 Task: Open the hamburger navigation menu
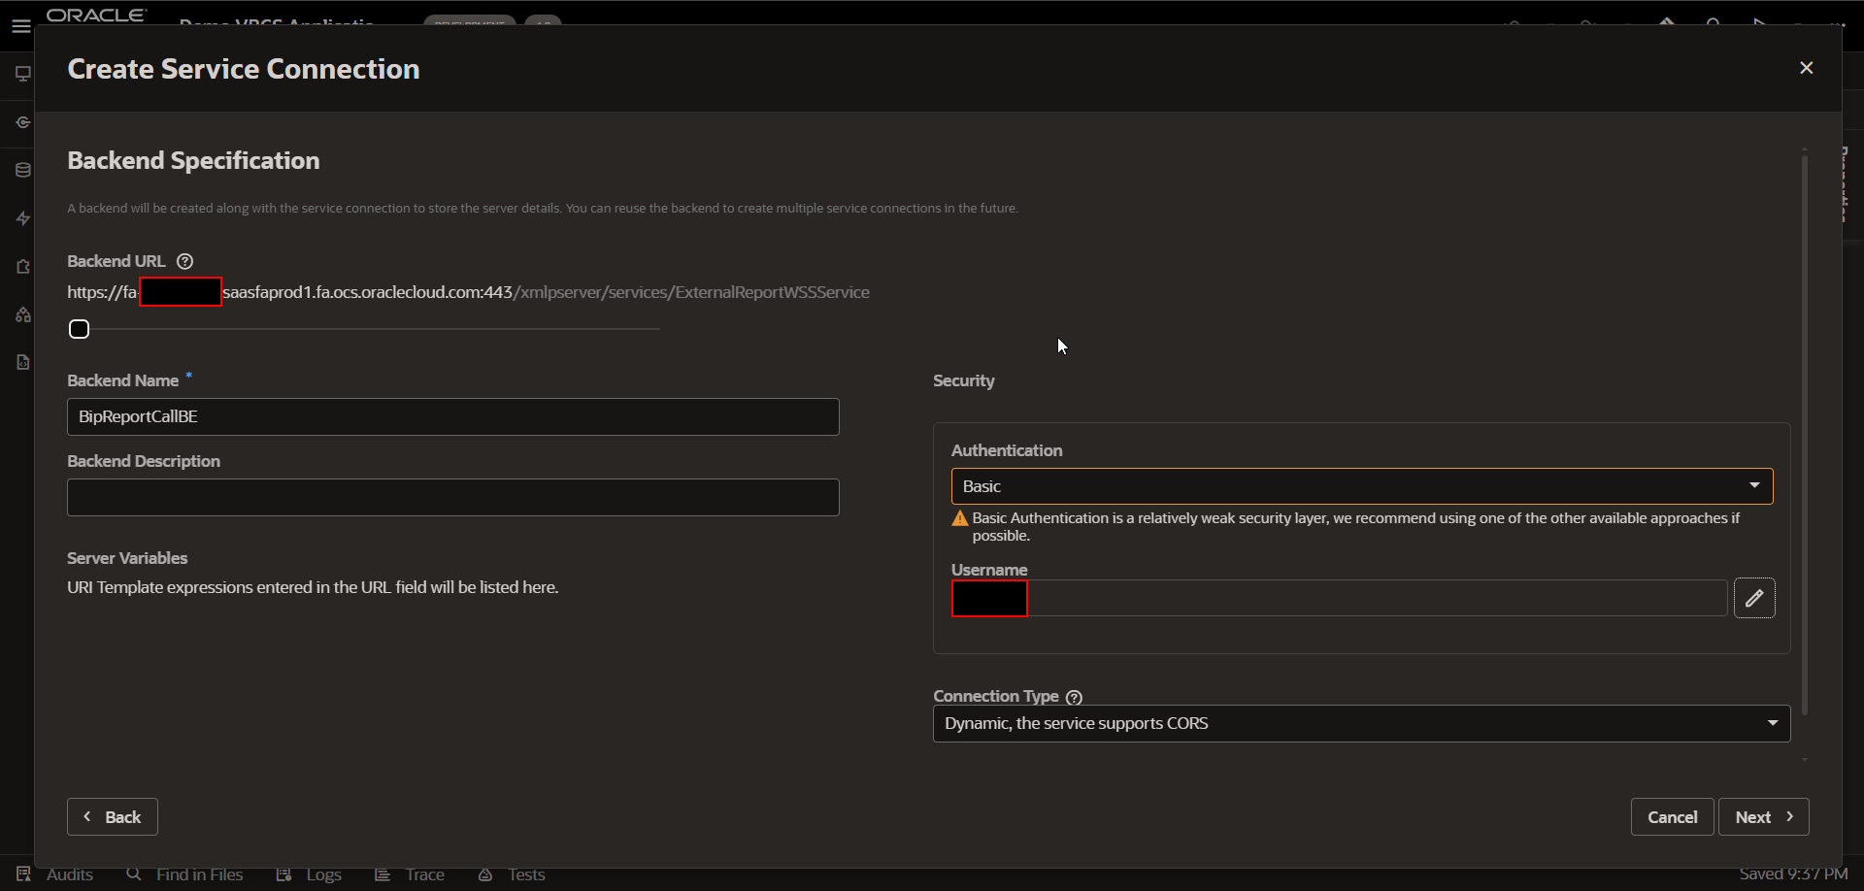click(x=21, y=26)
